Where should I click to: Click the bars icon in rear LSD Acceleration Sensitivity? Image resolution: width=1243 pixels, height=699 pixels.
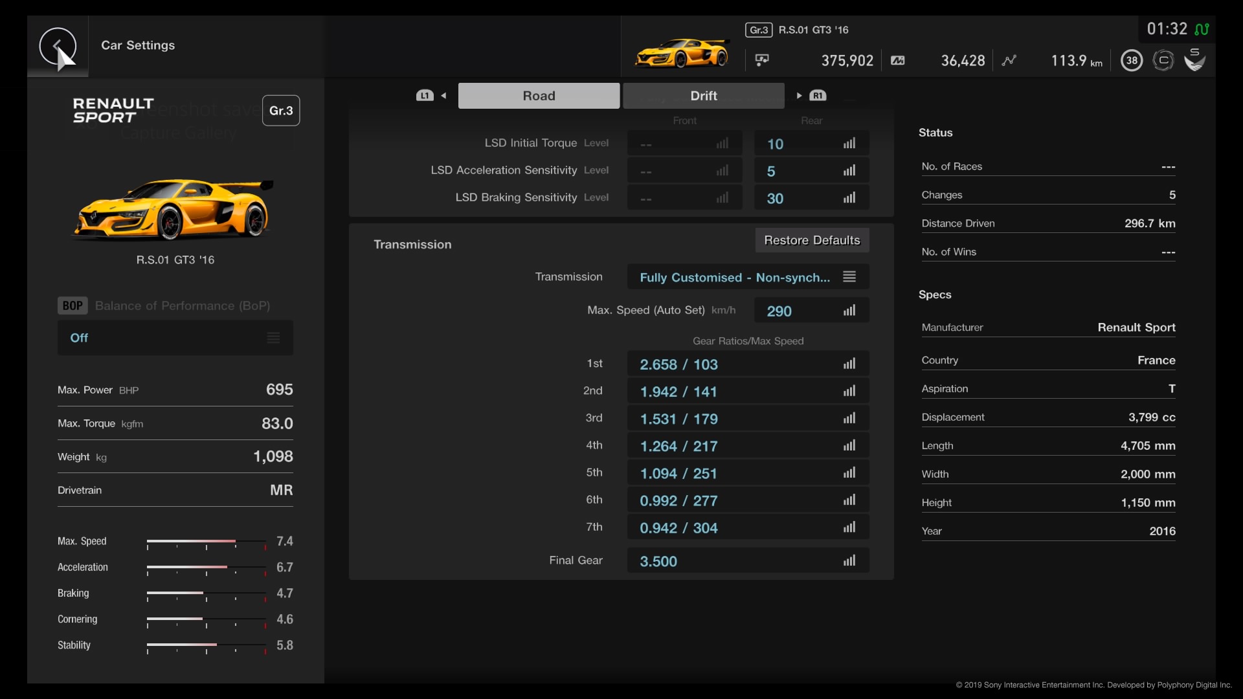pyautogui.click(x=849, y=171)
